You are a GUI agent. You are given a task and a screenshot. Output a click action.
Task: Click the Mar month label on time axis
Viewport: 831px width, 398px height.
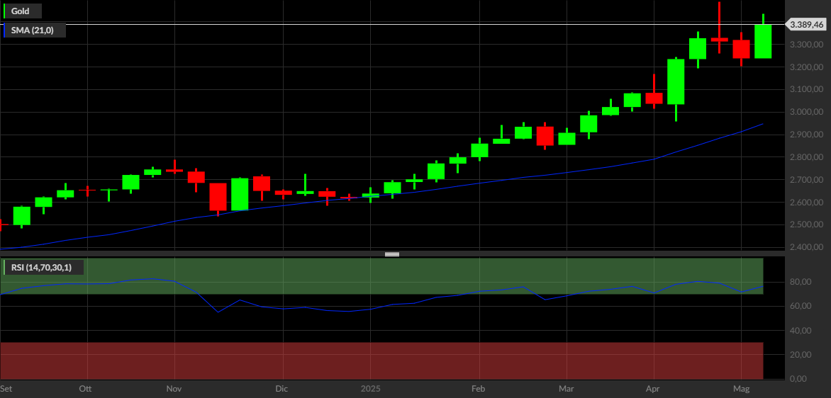[567, 389]
